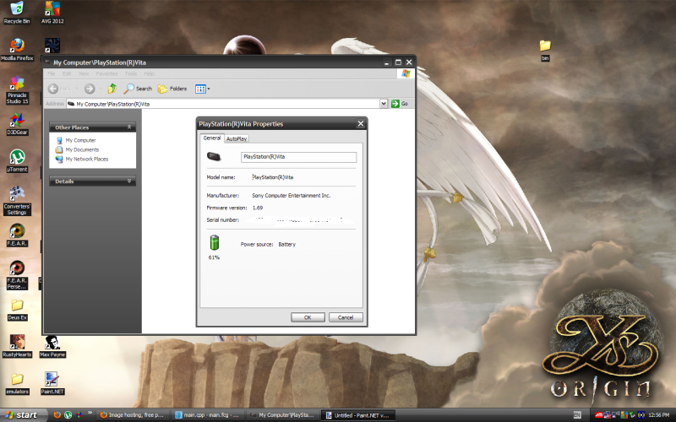The image size is (676, 422).
Task: Switch to main.cpp taskbar button
Action: (208, 415)
